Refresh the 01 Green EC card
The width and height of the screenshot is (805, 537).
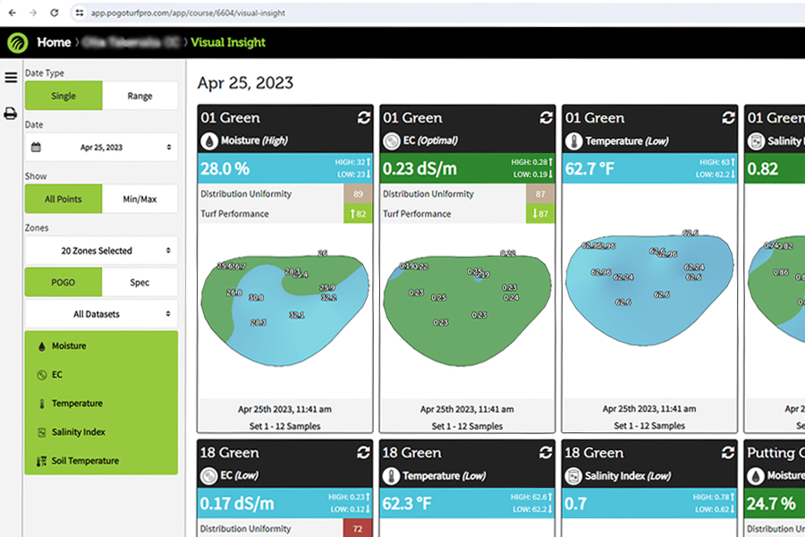coord(547,118)
